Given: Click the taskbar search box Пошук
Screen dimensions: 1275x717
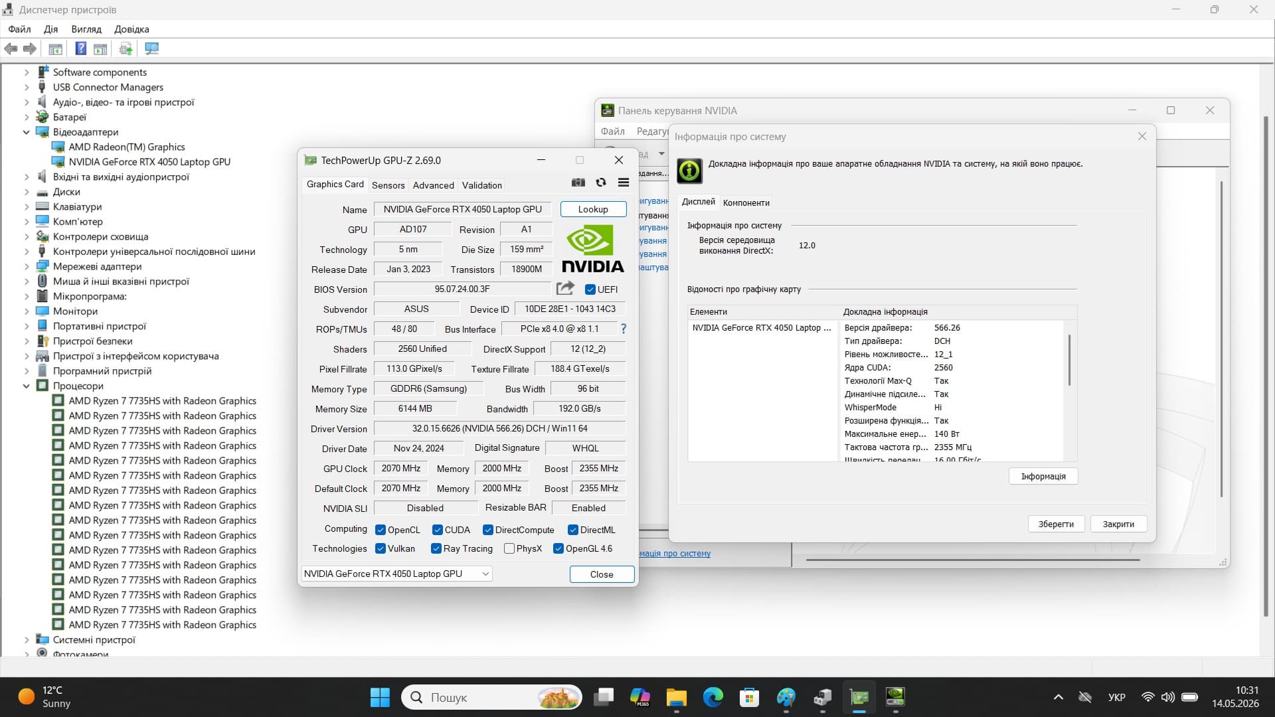Looking at the screenshot, I should click(x=491, y=697).
